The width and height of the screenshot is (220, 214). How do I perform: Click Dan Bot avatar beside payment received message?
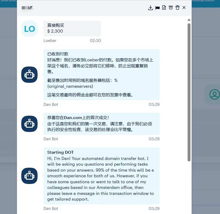(29, 75)
